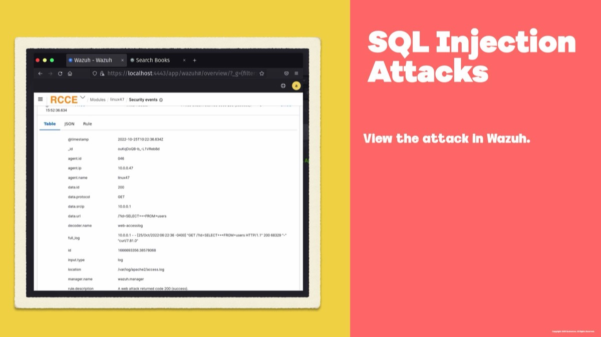Select the Table tab
Screen dimensions: 601x337
pyautogui.click(x=50, y=124)
